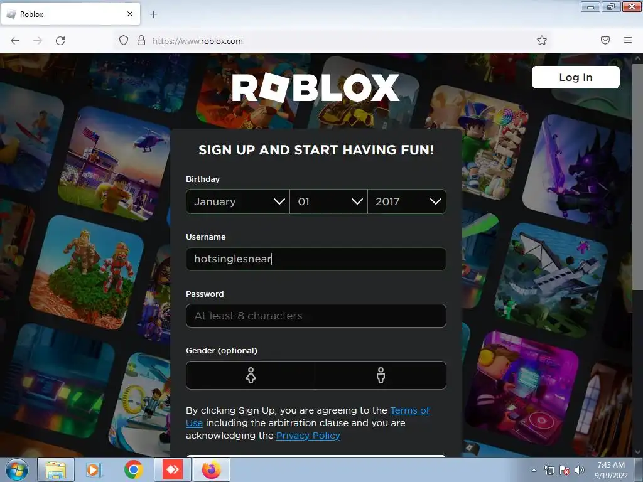
Task: Open the network tray icon
Action: [549, 470]
